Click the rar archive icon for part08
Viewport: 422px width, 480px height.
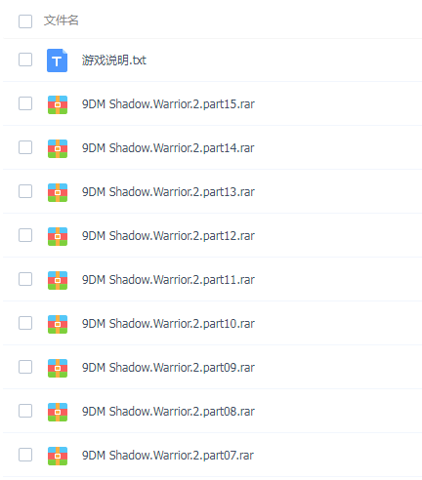58,412
